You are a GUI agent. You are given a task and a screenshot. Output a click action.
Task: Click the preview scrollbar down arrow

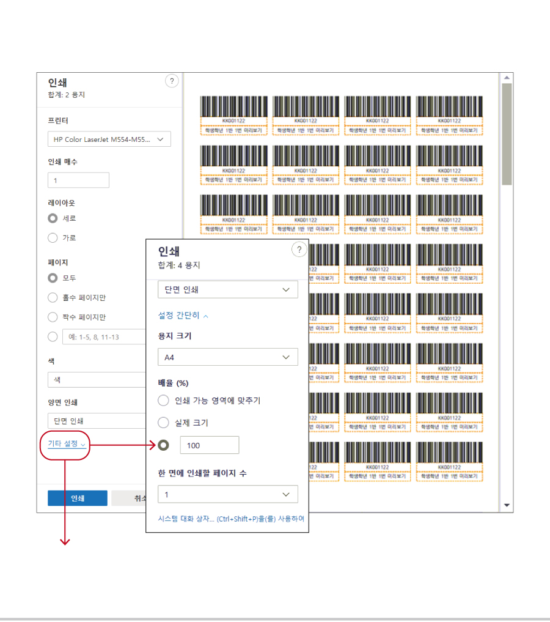click(507, 505)
